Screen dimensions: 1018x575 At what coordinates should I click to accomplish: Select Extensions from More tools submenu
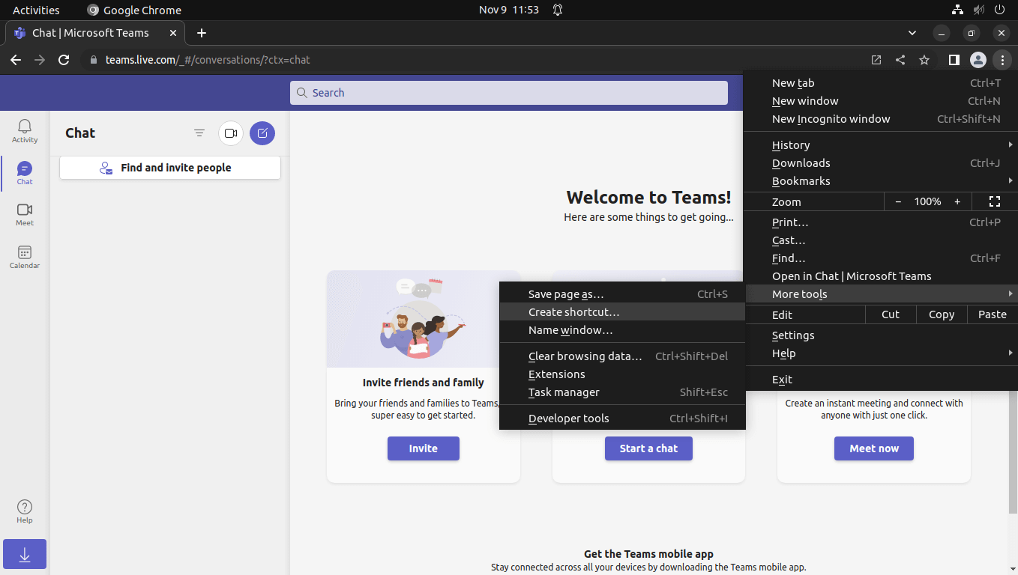coord(556,374)
